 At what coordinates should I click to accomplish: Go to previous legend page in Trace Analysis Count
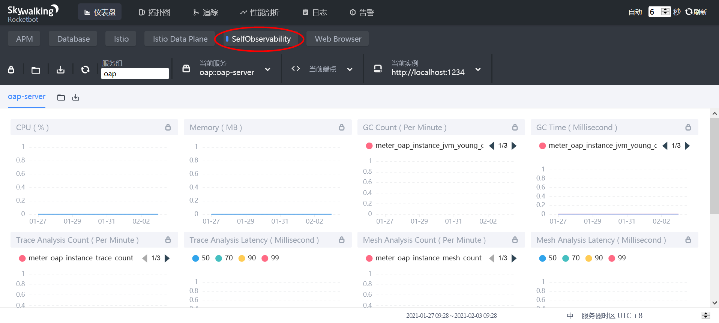point(145,258)
